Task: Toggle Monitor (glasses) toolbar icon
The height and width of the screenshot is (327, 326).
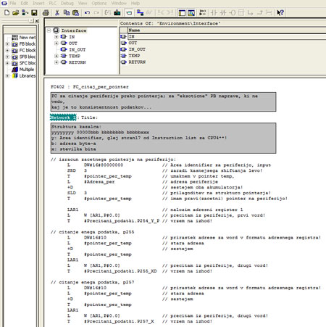Action: (149, 12)
